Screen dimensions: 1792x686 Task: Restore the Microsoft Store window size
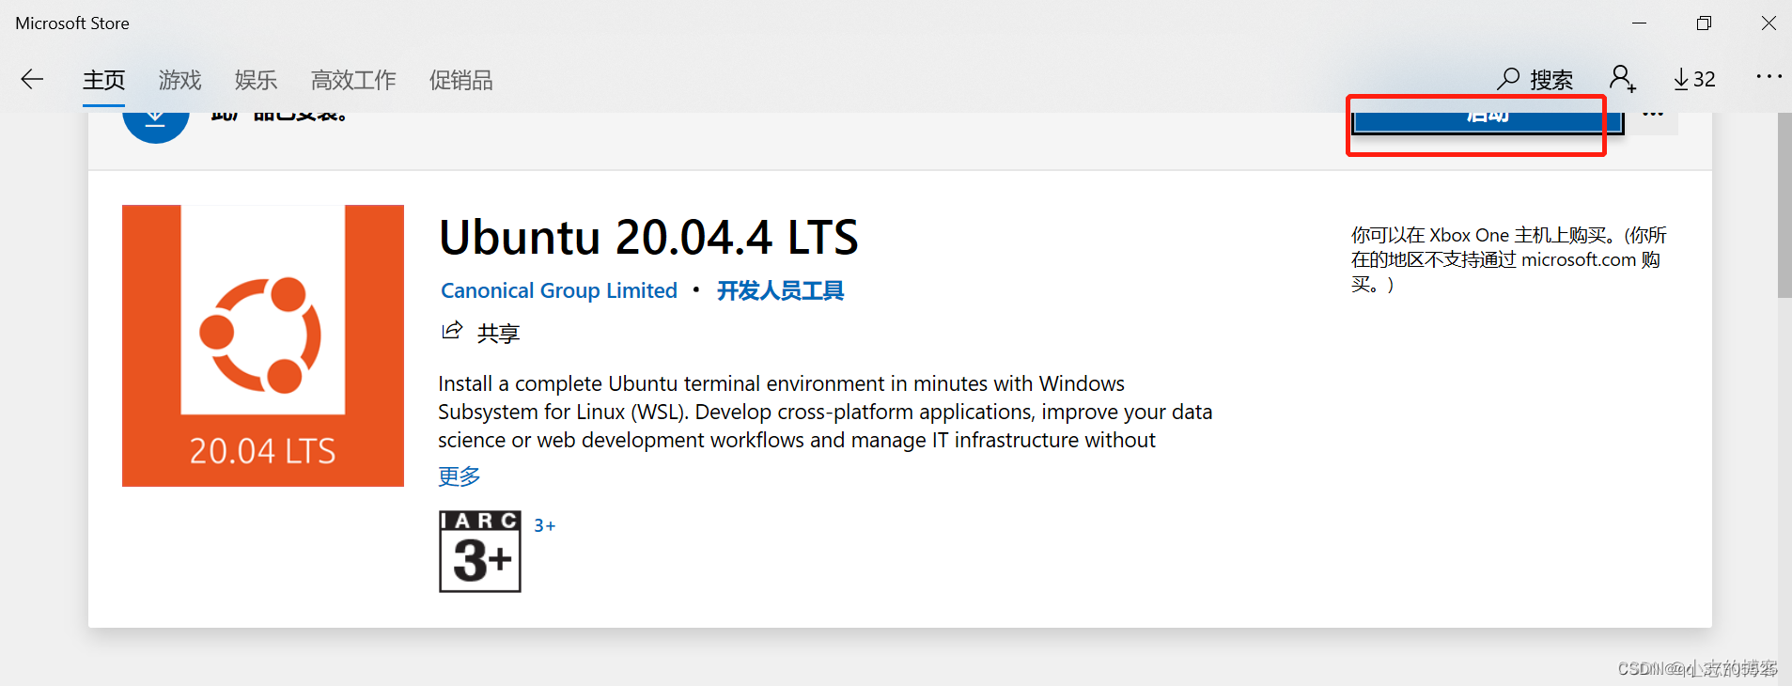point(1704,23)
